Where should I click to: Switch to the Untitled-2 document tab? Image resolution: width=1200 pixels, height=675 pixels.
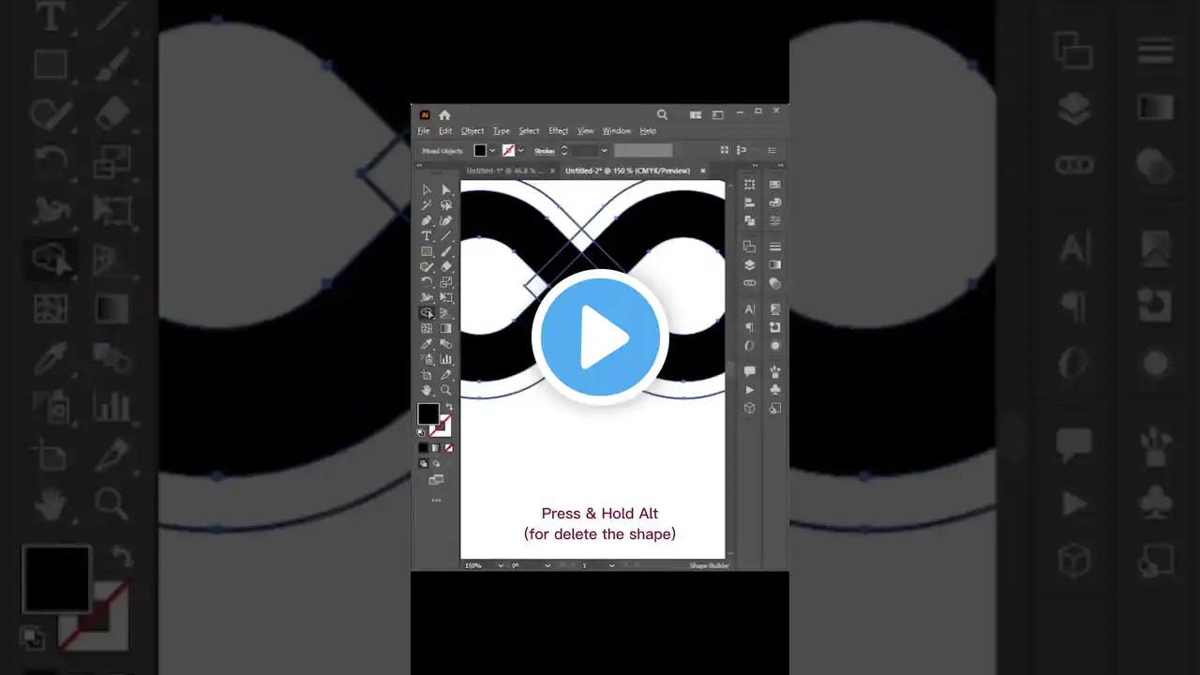point(627,171)
